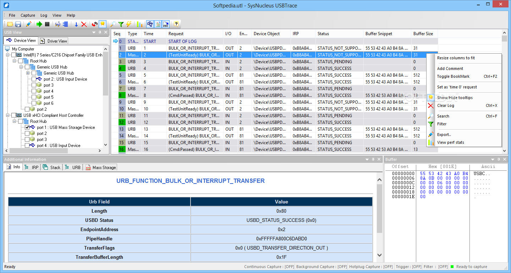Click the yellow lightning bolt toolbar icon

(x=129, y=24)
